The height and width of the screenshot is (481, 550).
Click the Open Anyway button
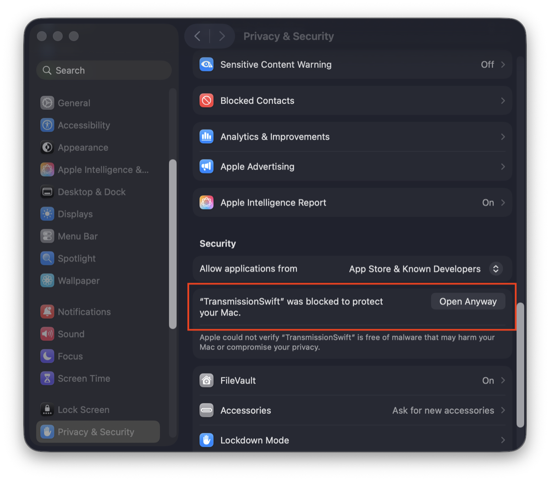[468, 301]
